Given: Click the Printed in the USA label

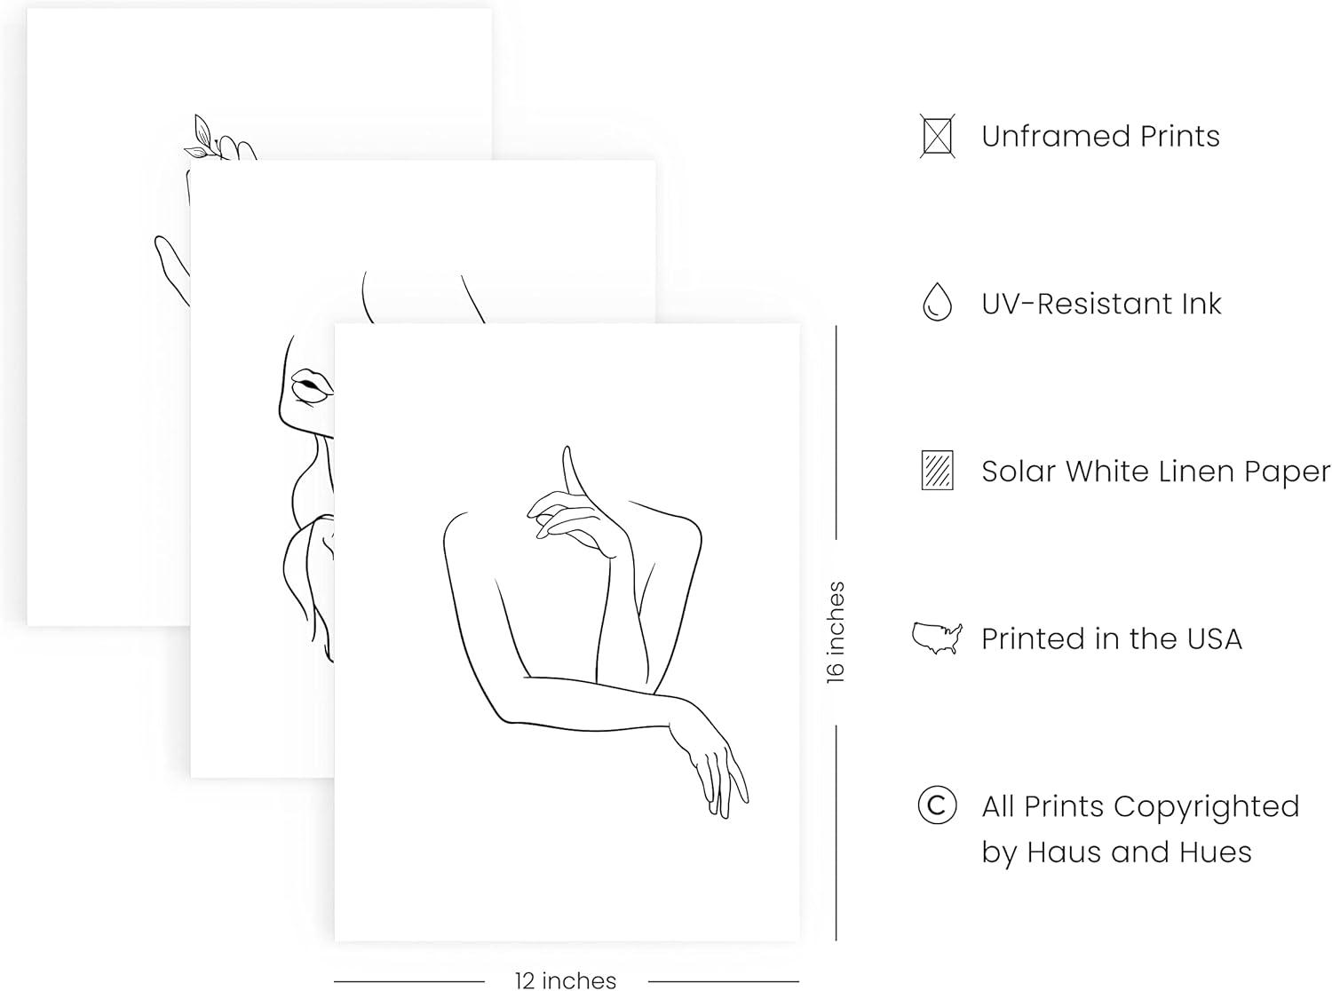Looking at the screenshot, I should (x=1111, y=638).
